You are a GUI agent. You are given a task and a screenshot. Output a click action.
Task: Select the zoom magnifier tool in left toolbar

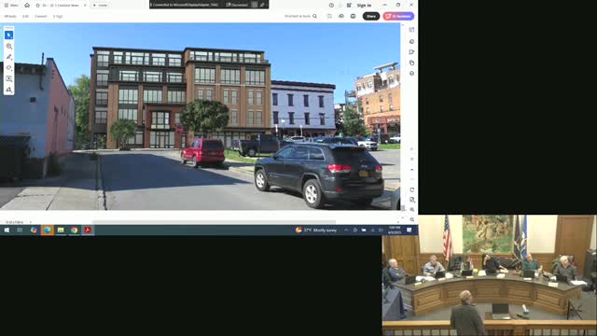tap(8, 46)
